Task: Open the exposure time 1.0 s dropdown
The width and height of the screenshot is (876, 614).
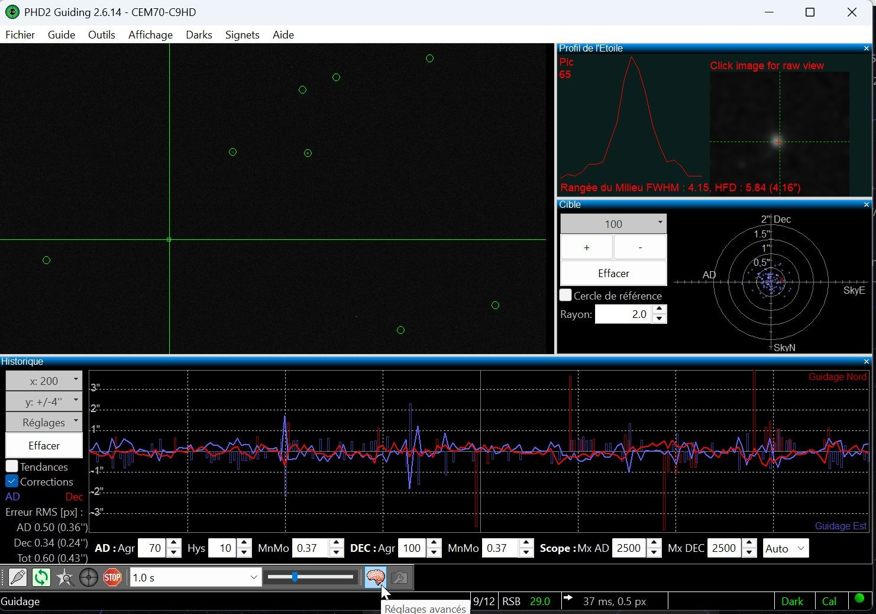Action: (196, 577)
